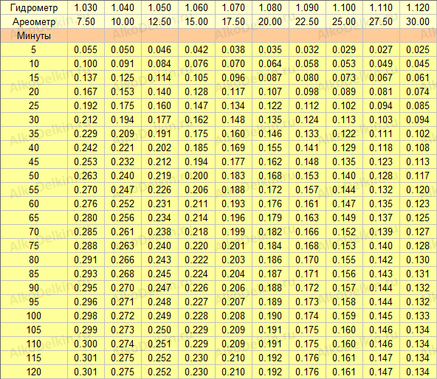Screen dimensions: 437x379
Task: Select value 0.133 in the 100 minutes row
Action: 418,316
